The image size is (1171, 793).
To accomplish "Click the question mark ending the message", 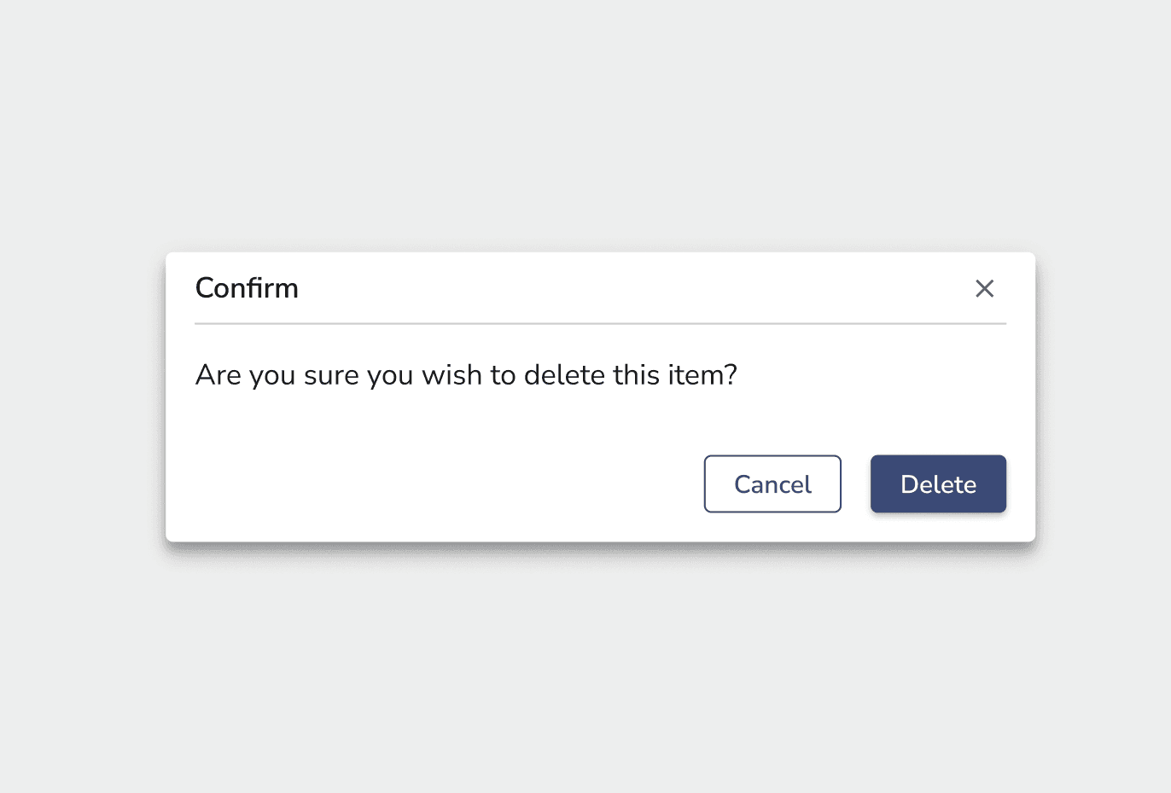I will click(730, 375).
